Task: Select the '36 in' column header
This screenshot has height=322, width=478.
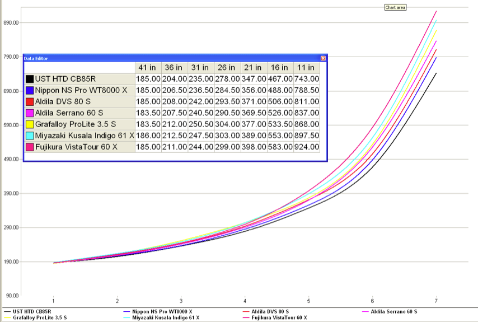Action: coord(175,68)
